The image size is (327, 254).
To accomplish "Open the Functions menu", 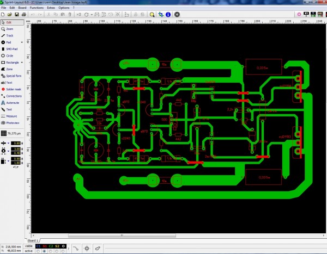I will [x=37, y=8].
